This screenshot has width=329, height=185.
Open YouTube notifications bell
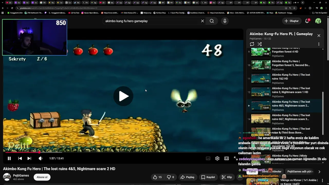(307, 21)
